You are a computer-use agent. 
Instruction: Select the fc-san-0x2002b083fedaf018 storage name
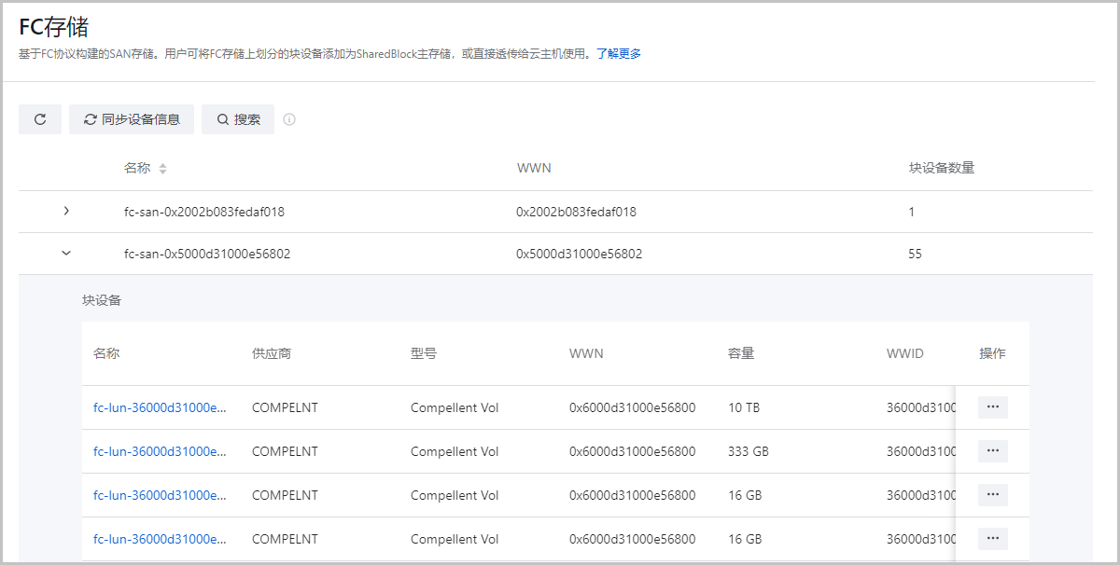[x=203, y=213]
